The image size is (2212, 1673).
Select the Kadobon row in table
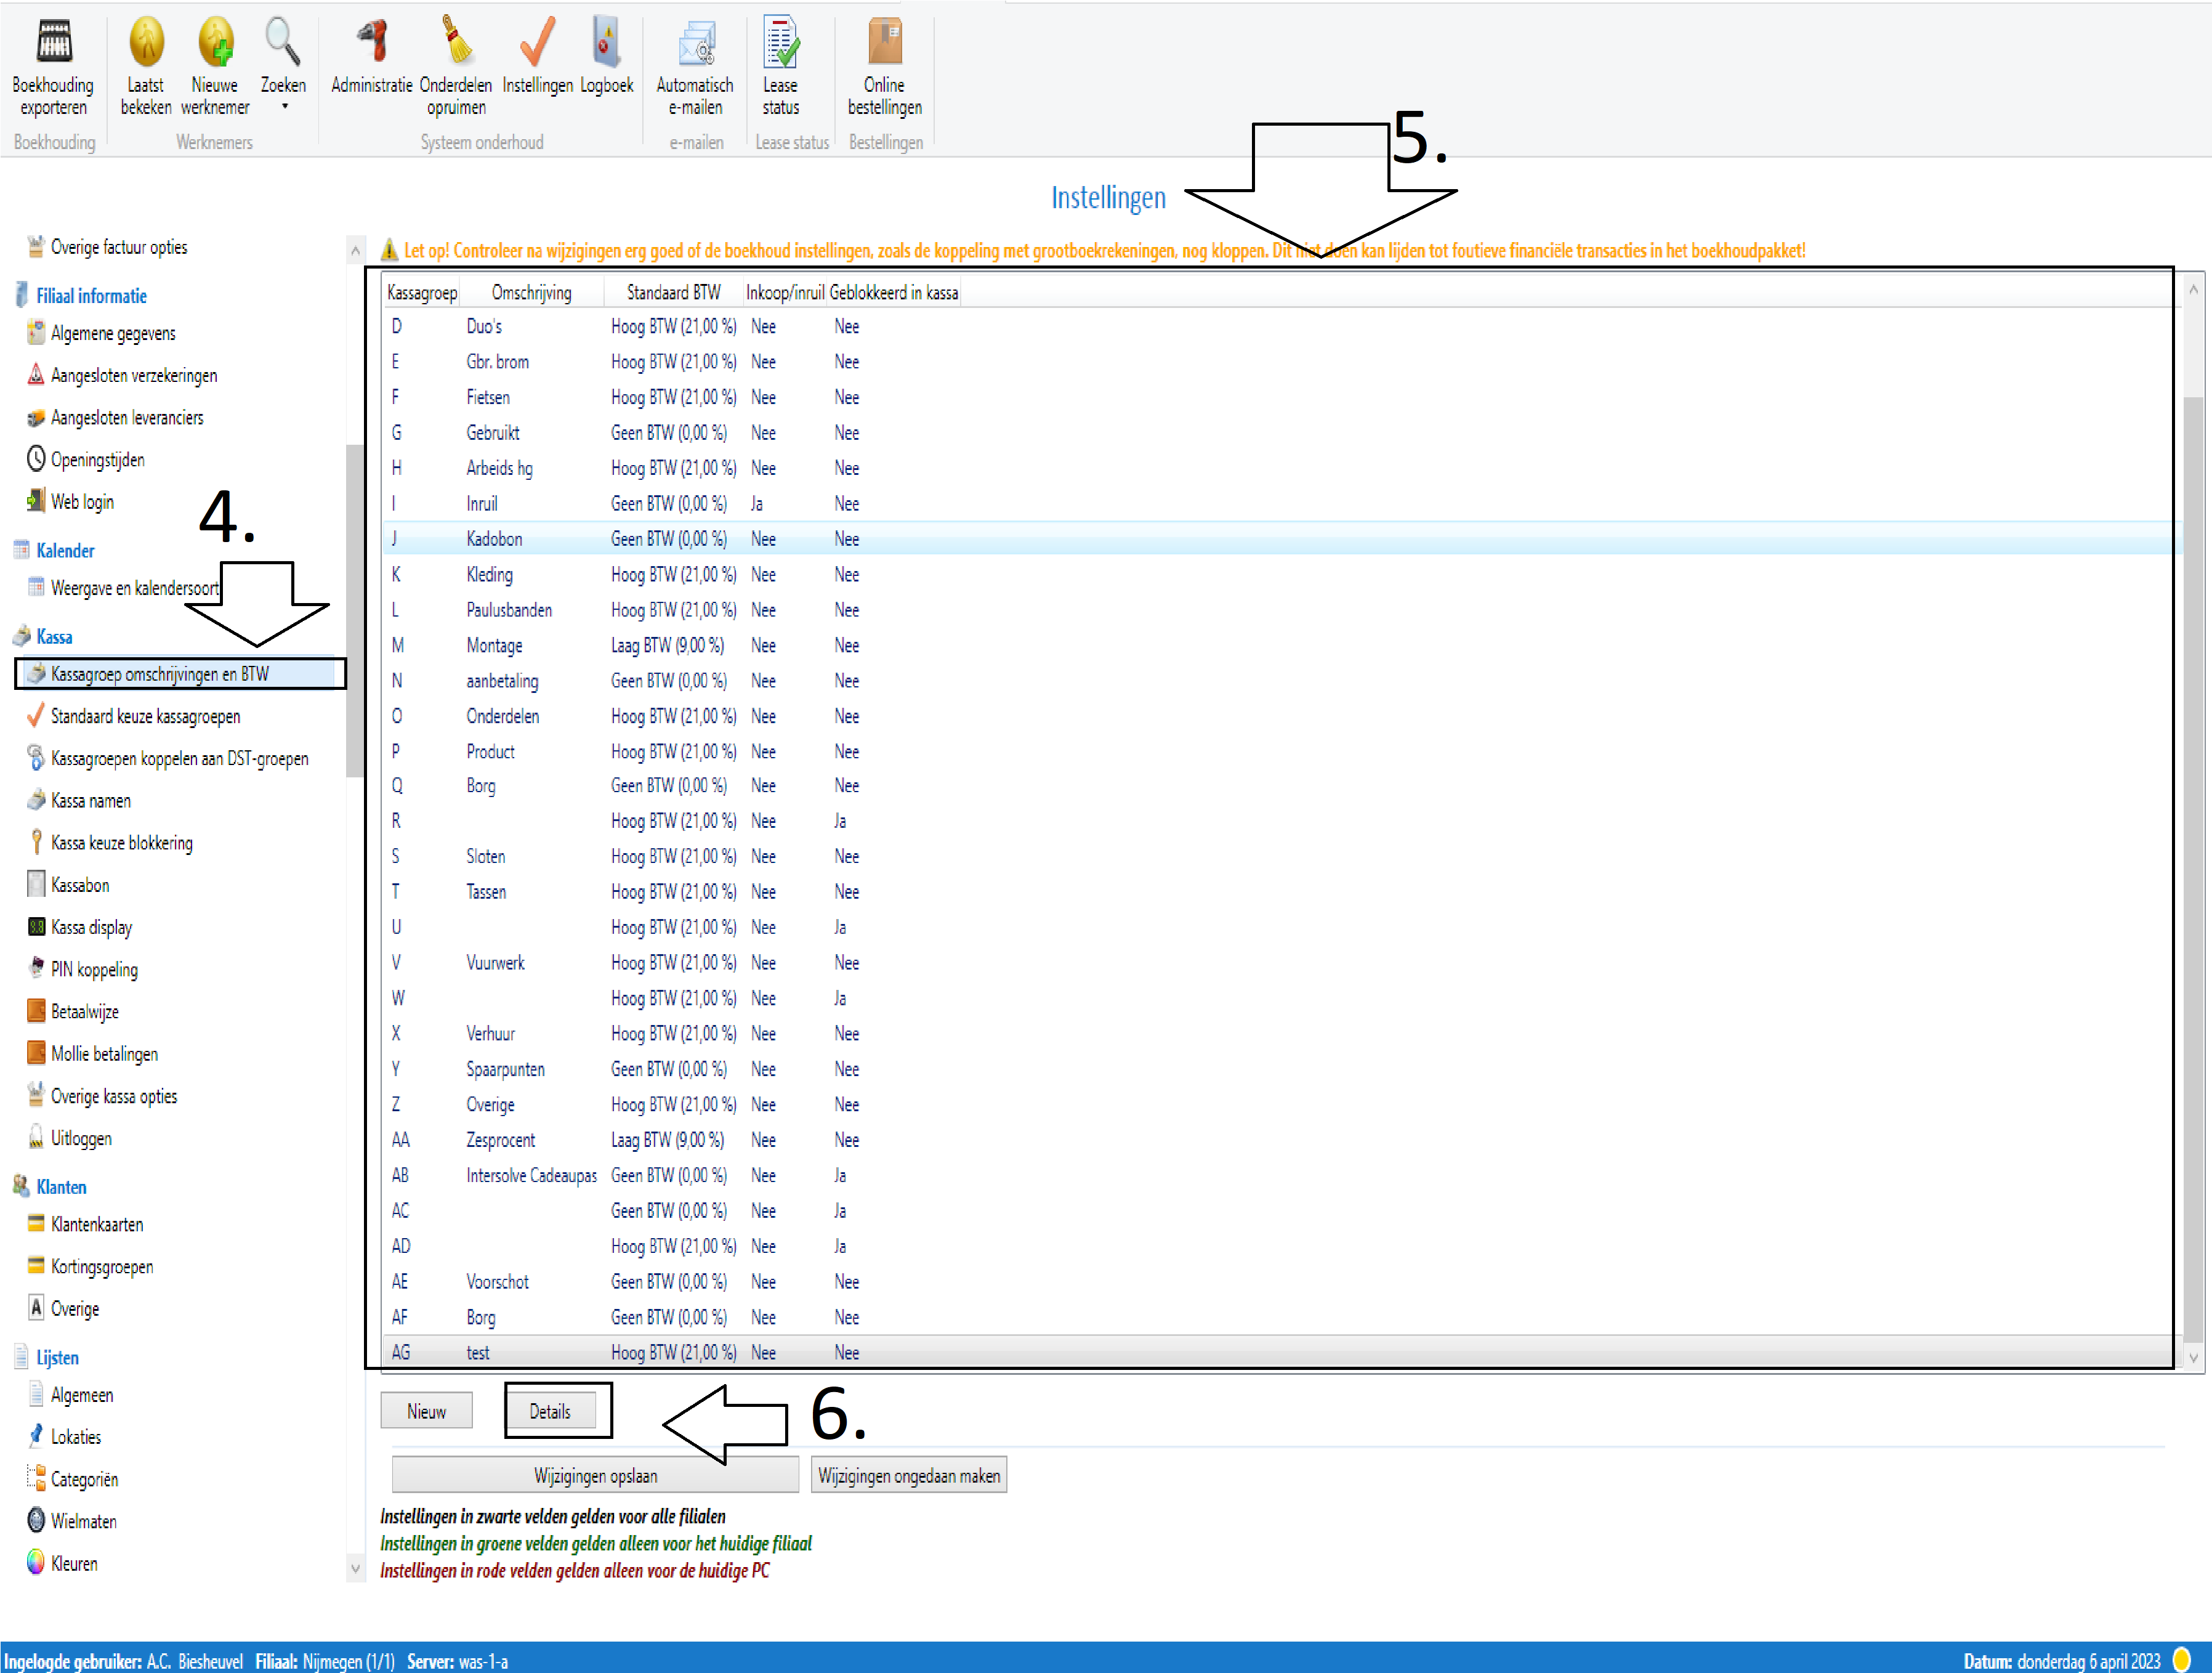point(494,539)
